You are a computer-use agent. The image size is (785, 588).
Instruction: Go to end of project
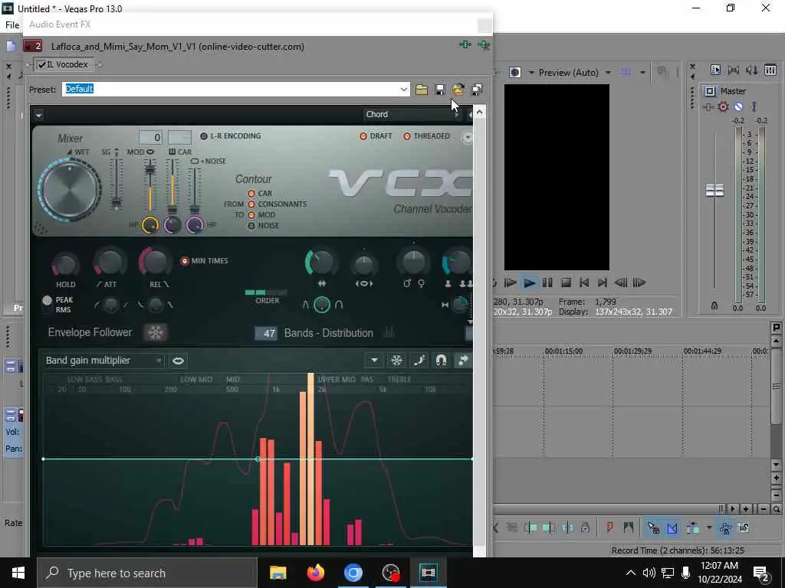click(603, 283)
